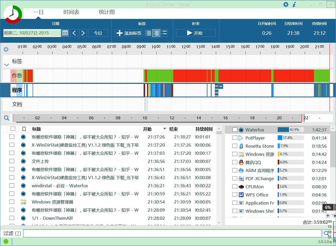Click the AliIM 应用程序 icon
Image resolution: width=336 pixels, height=246 pixels.
click(x=241, y=170)
